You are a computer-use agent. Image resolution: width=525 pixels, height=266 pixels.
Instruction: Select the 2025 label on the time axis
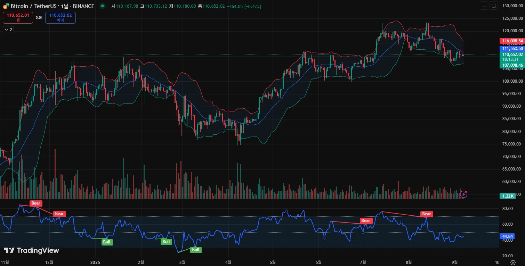coord(95,262)
